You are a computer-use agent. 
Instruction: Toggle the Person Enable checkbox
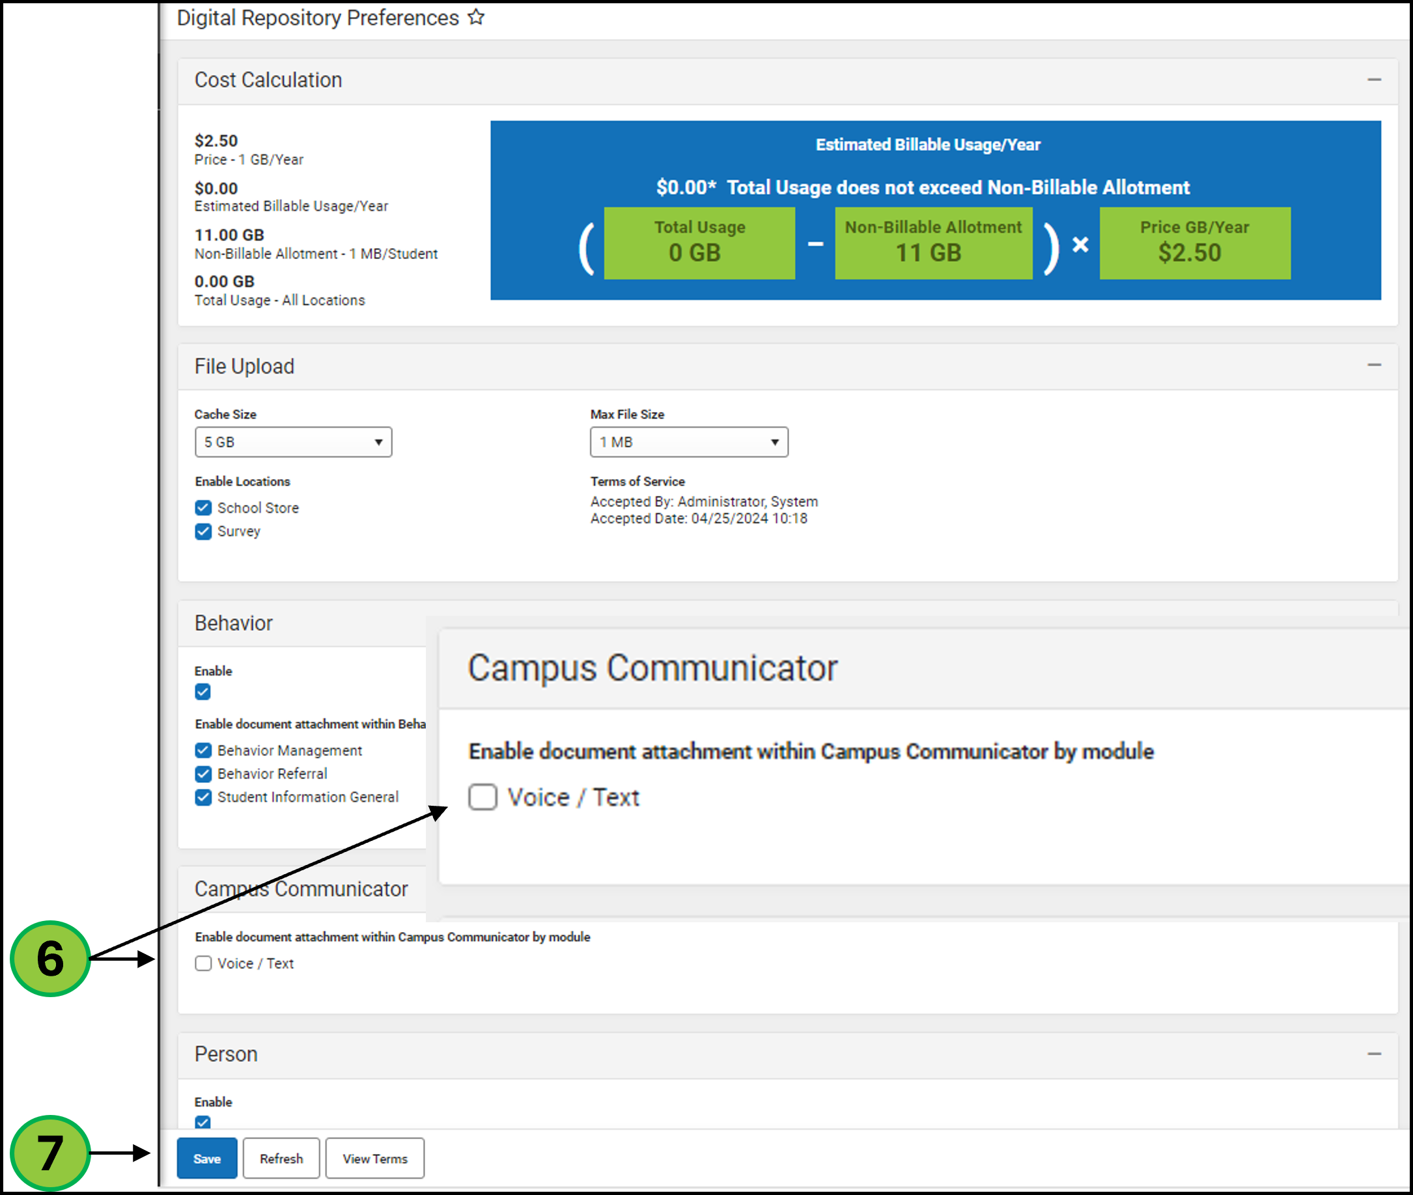coord(203,1122)
